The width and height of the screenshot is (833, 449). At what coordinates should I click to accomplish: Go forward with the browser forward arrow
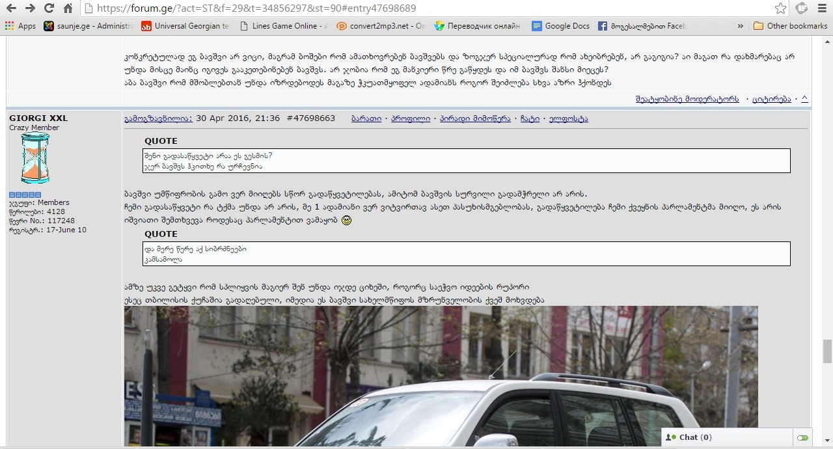tap(30, 8)
